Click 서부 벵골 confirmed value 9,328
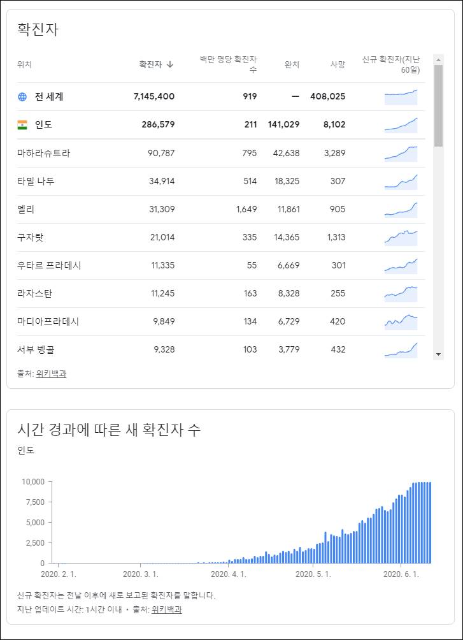 164,349
